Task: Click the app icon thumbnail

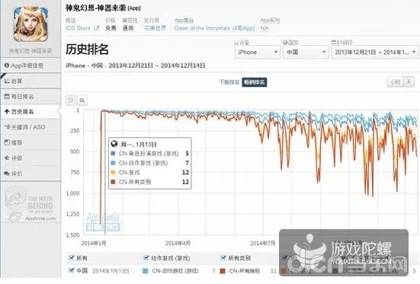Action: tap(31, 24)
